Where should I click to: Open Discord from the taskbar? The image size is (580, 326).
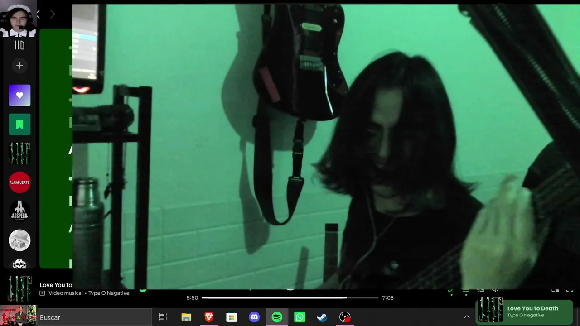(x=254, y=317)
